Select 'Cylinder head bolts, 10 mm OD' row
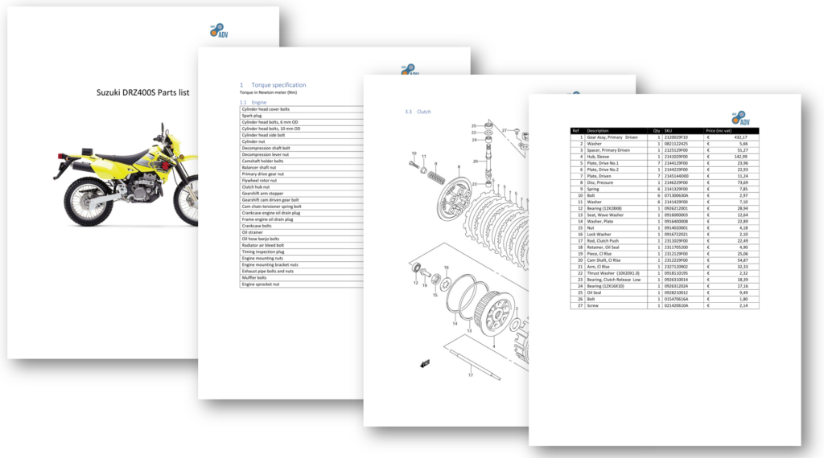Image resolution: width=824 pixels, height=458 pixels. click(302, 129)
